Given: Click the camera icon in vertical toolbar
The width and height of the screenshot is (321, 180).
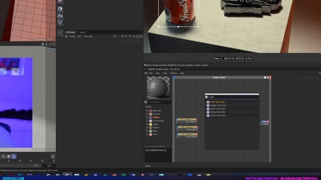Looking at the screenshot, I should pos(60,15).
